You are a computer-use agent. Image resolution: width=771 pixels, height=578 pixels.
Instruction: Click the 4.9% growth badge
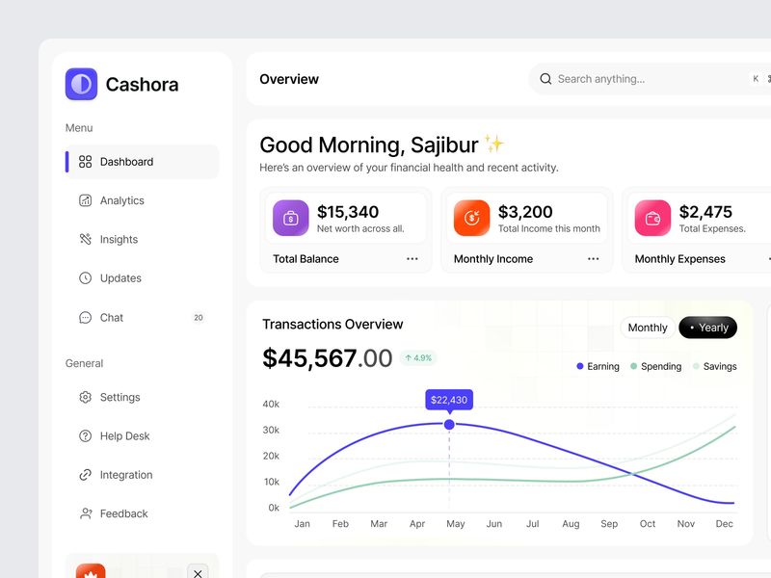pos(418,357)
